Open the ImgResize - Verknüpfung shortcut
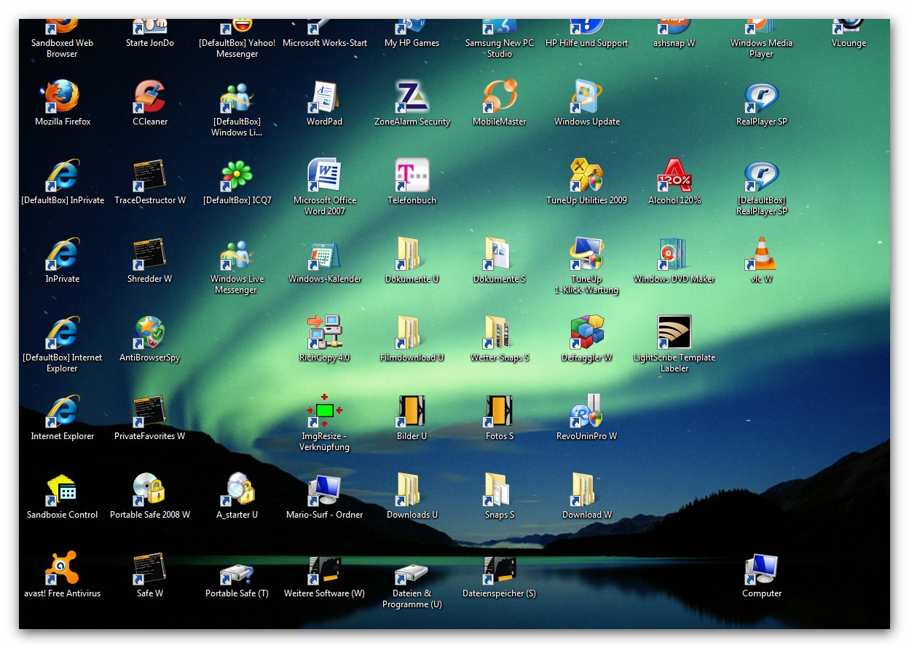909x648 pixels. (x=324, y=412)
